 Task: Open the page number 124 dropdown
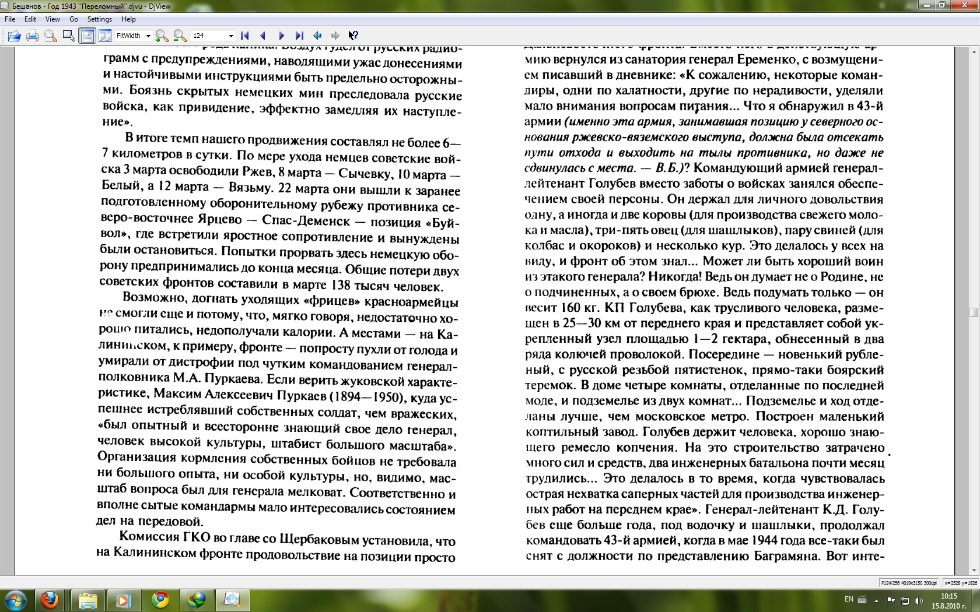tap(231, 36)
